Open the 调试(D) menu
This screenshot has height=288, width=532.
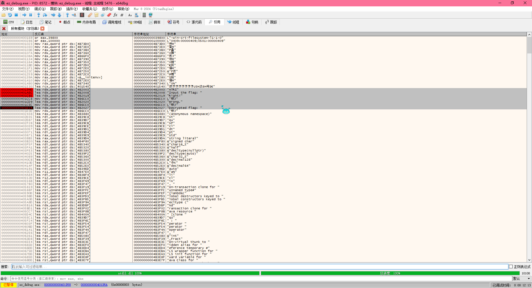40,9
